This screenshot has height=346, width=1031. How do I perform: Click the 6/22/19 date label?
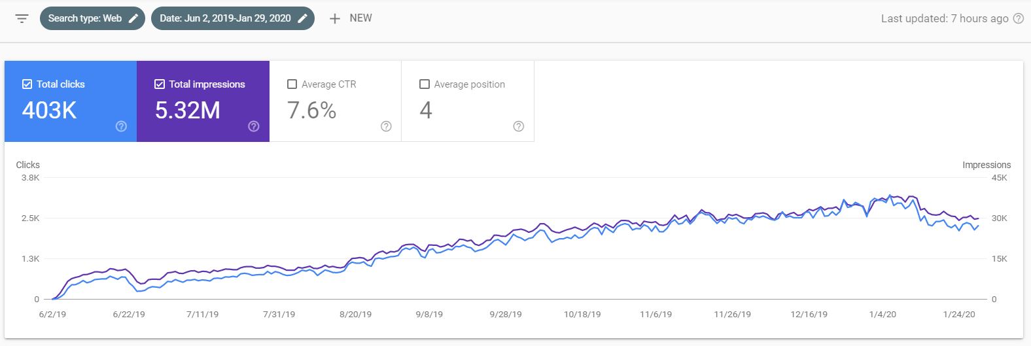coord(129,315)
